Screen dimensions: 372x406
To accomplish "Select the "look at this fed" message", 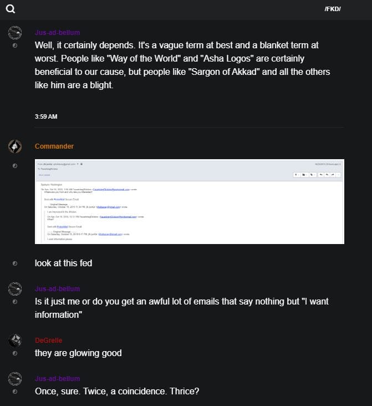I will pyautogui.click(x=63, y=263).
